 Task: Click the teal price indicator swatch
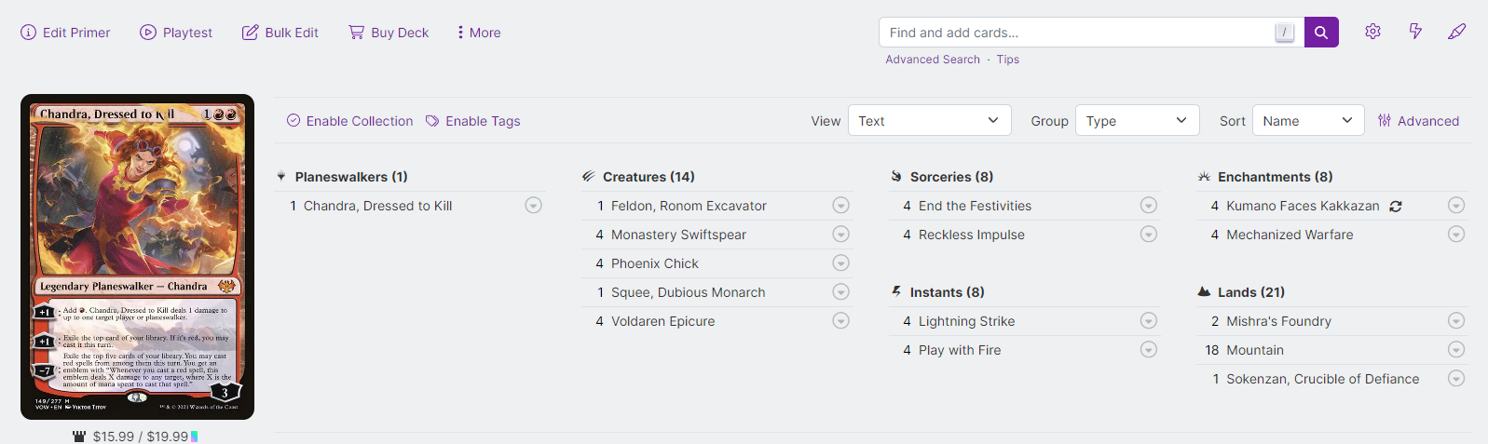point(194,437)
